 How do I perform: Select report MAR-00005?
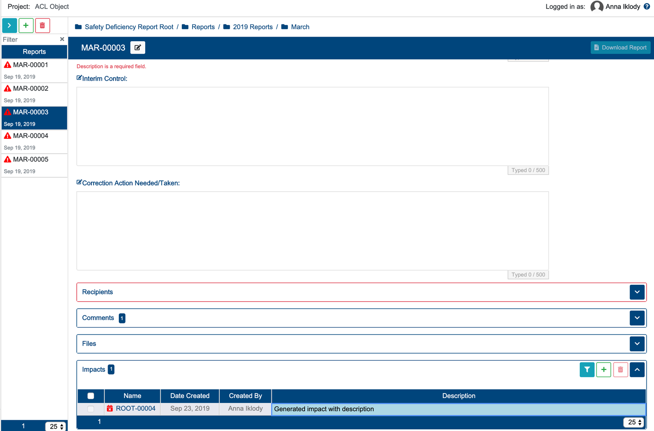coord(34,165)
